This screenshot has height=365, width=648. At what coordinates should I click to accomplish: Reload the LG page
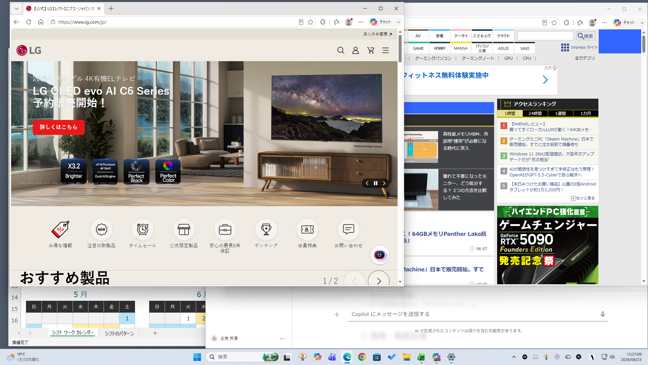click(x=29, y=22)
